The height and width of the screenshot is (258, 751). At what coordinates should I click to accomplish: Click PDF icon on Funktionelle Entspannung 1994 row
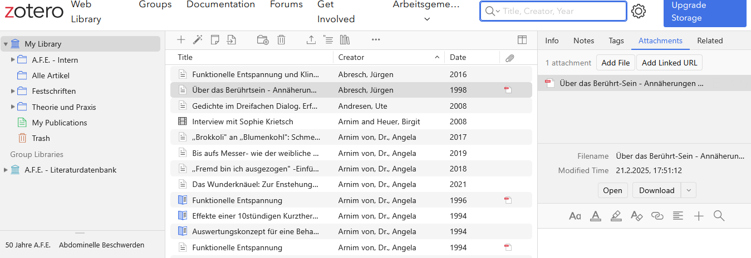tap(508, 247)
